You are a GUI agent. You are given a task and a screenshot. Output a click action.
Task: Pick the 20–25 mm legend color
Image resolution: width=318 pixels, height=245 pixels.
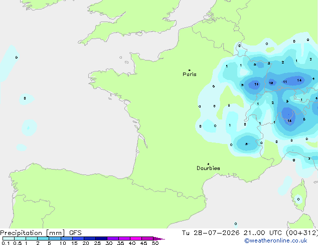point(90,238)
